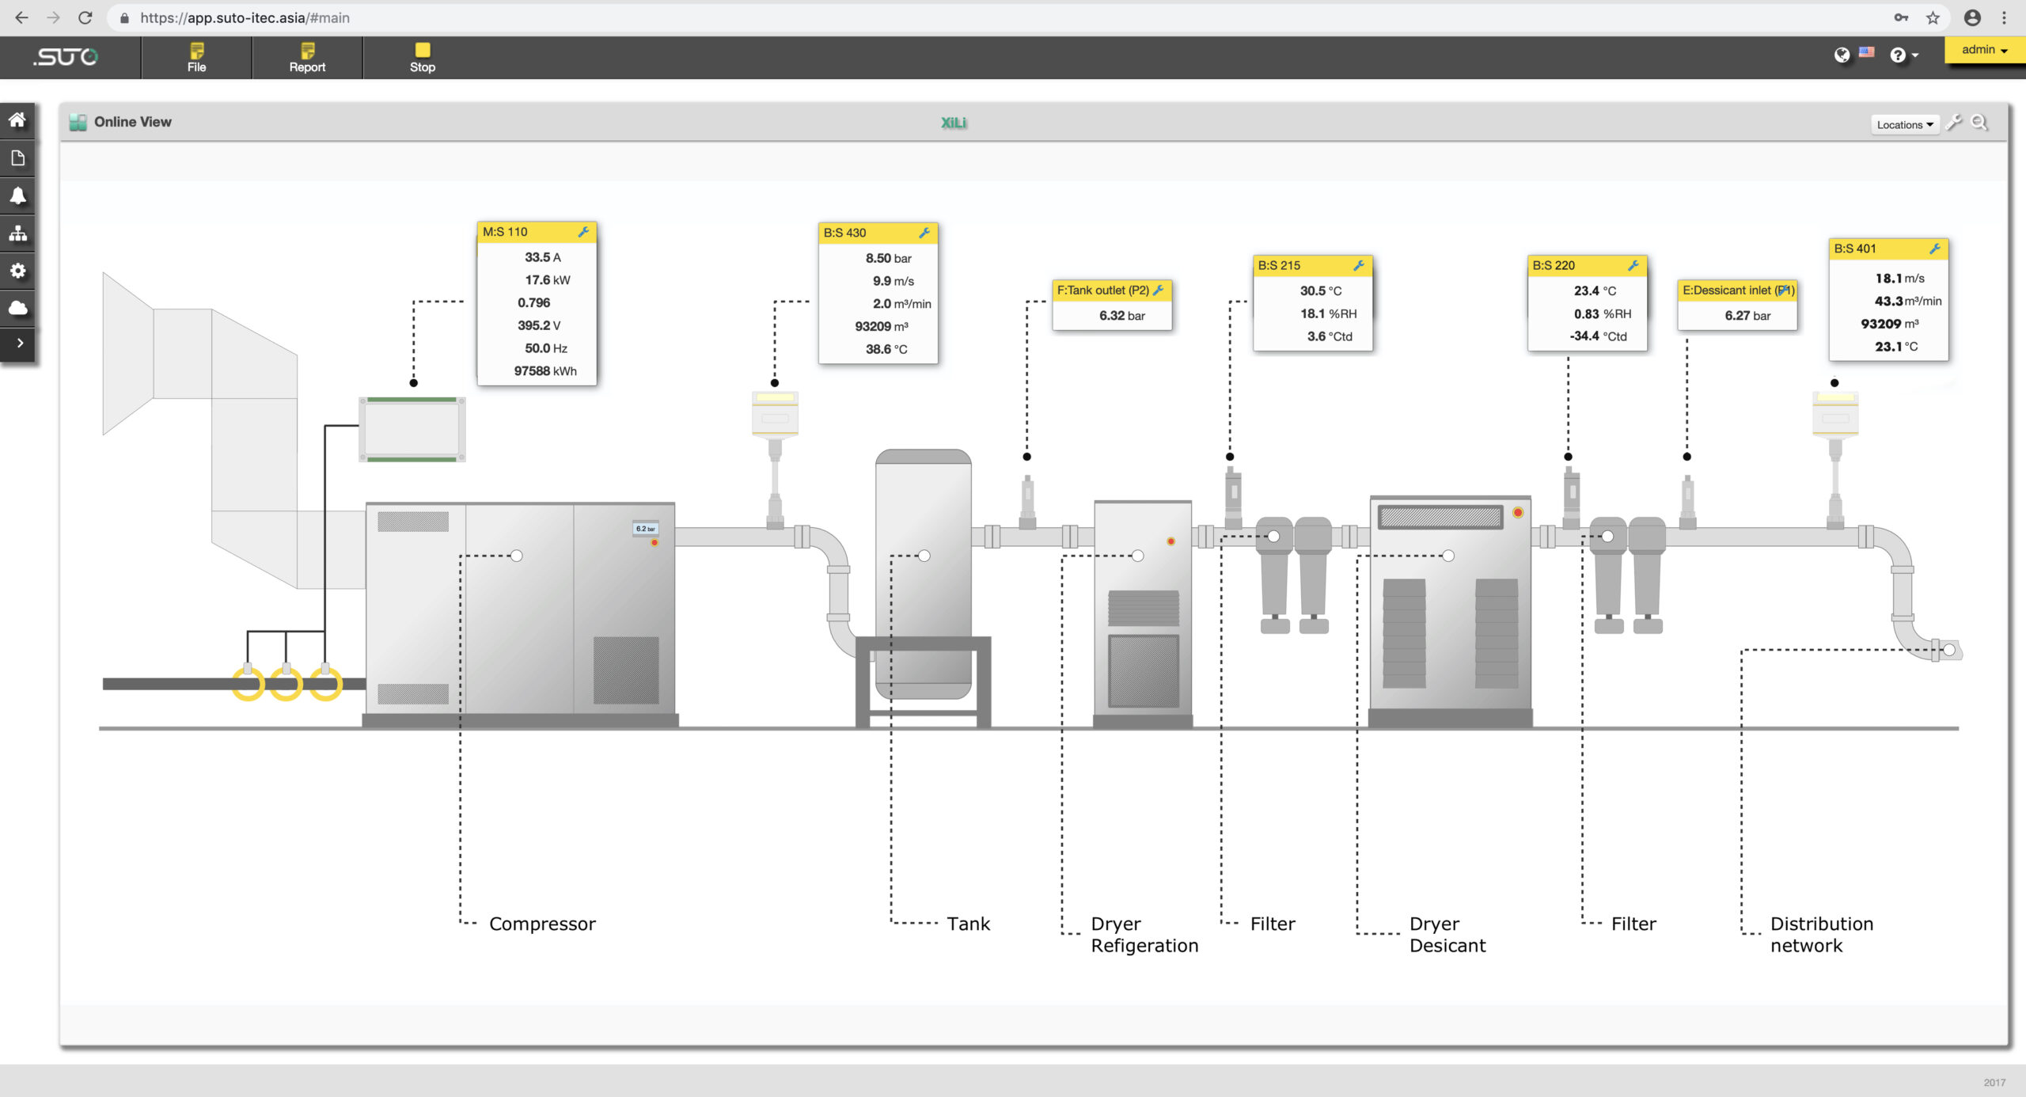The width and height of the screenshot is (2026, 1097).
Task: Click the wrench on B:S 430 panel
Action: click(x=924, y=233)
